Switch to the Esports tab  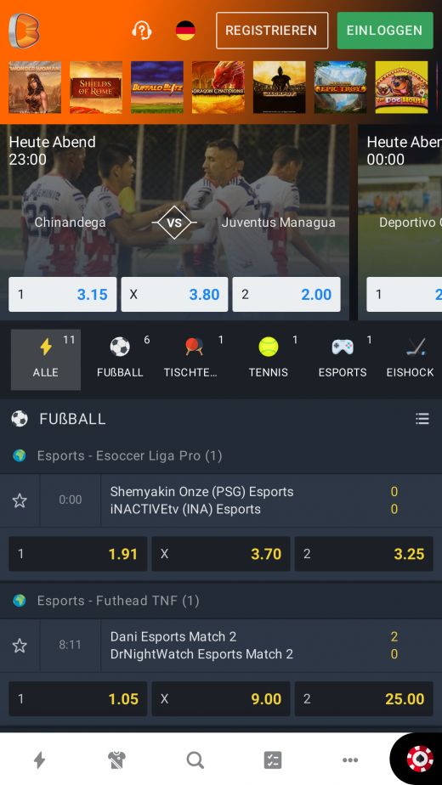pos(343,359)
